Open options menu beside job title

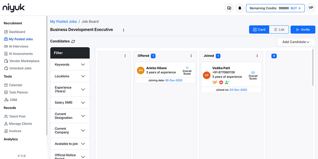tap(123, 30)
